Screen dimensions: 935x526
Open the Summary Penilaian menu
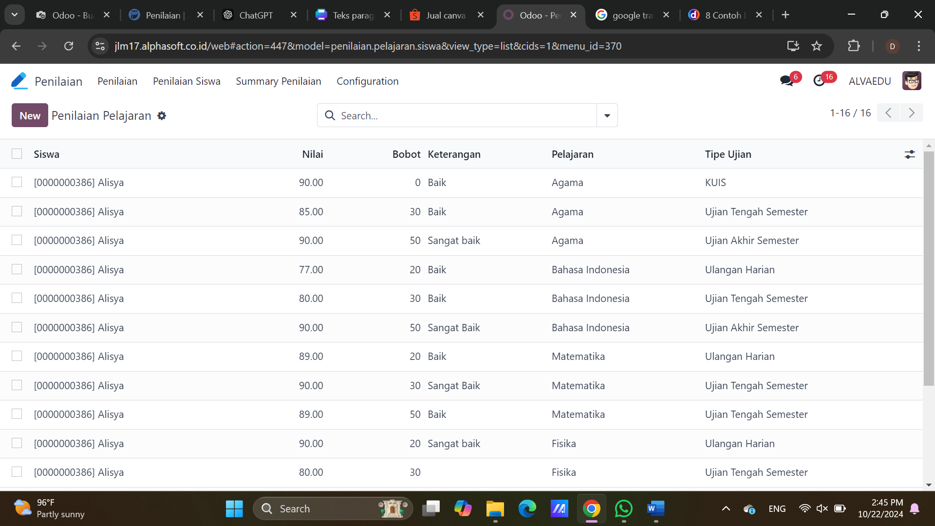click(x=278, y=81)
